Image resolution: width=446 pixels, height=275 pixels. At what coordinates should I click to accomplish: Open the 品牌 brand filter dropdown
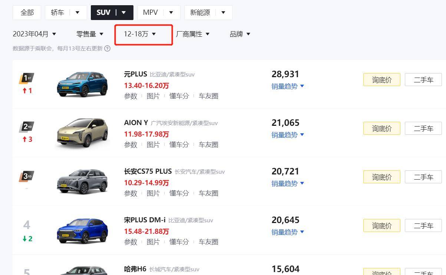click(239, 34)
